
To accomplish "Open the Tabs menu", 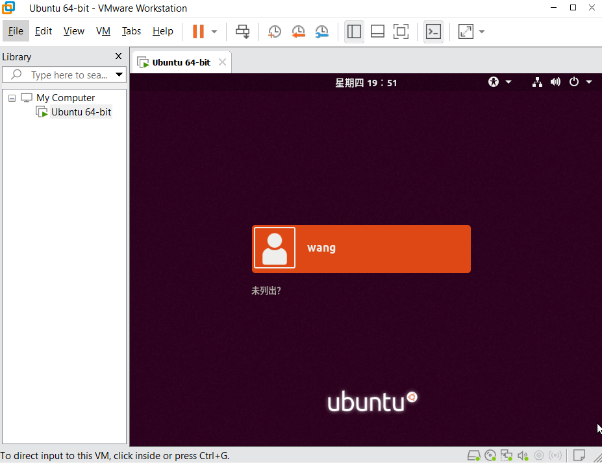I will [131, 31].
